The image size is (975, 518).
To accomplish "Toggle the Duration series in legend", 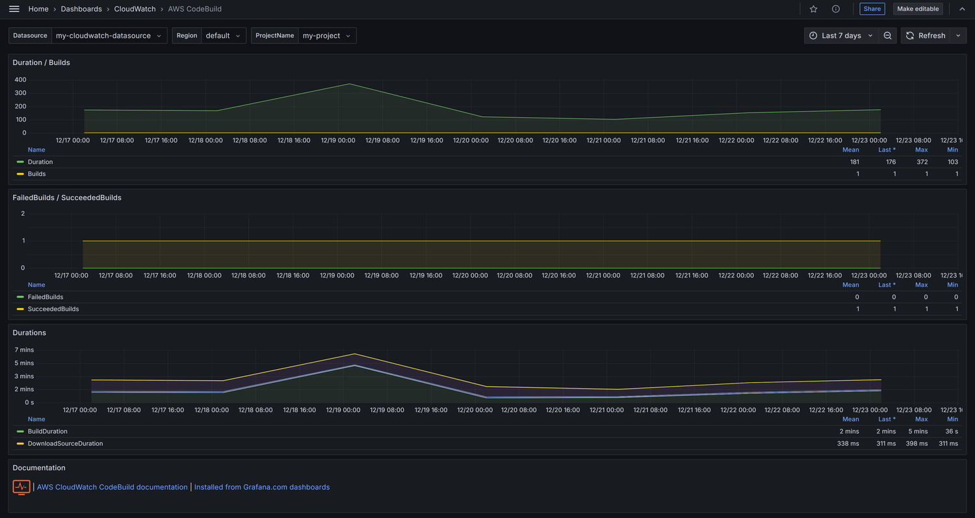I will coord(40,162).
